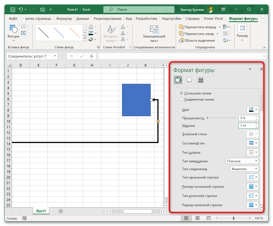
Task: Select the blue rectangle shape on sheet
Action: [x=136, y=100]
